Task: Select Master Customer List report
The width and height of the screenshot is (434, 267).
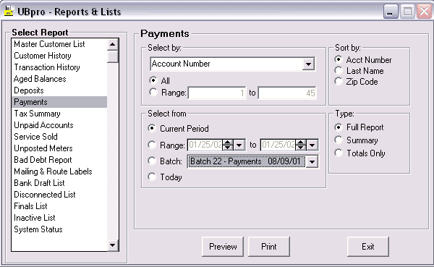Action: coord(59,44)
